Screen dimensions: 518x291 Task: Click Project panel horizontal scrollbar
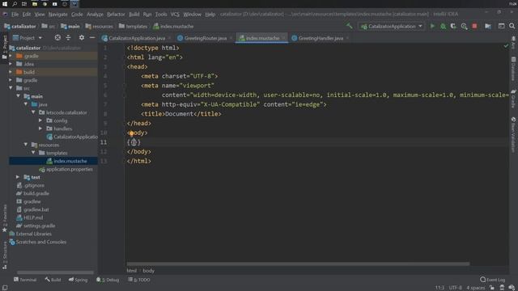(55, 272)
